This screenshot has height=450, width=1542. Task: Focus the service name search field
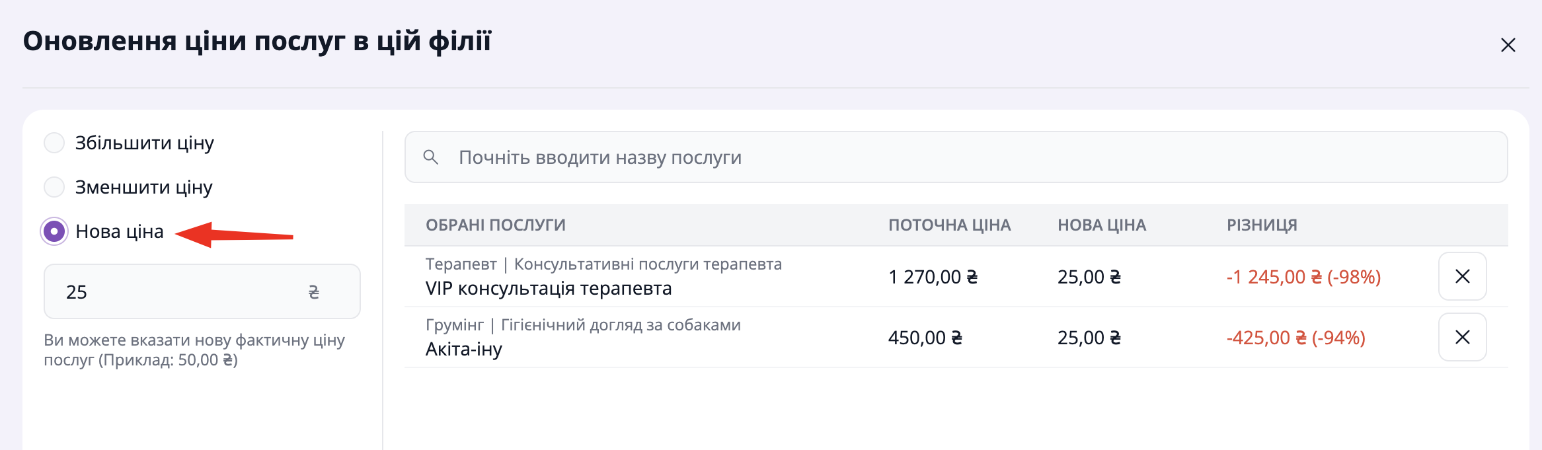click(965, 157)
